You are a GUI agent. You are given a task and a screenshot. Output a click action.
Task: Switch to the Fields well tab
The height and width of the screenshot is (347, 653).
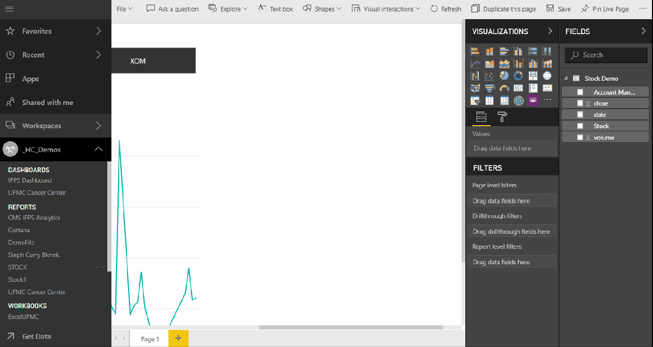point(481,117)
